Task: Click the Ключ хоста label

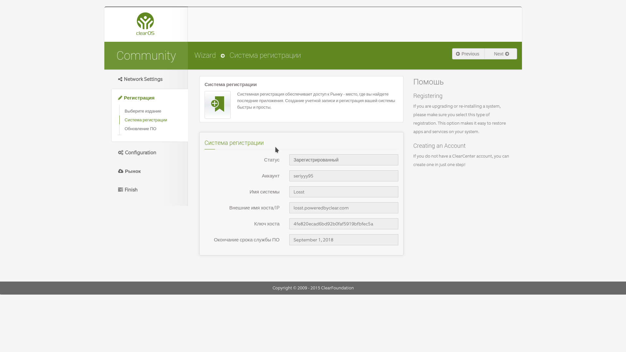Action: pyautogui.click(x=267, y=224)
